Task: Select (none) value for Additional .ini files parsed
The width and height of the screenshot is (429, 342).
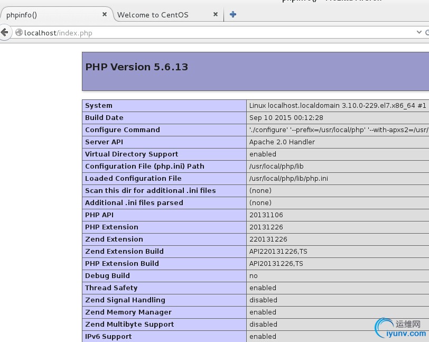Action: tap(260, 203)
